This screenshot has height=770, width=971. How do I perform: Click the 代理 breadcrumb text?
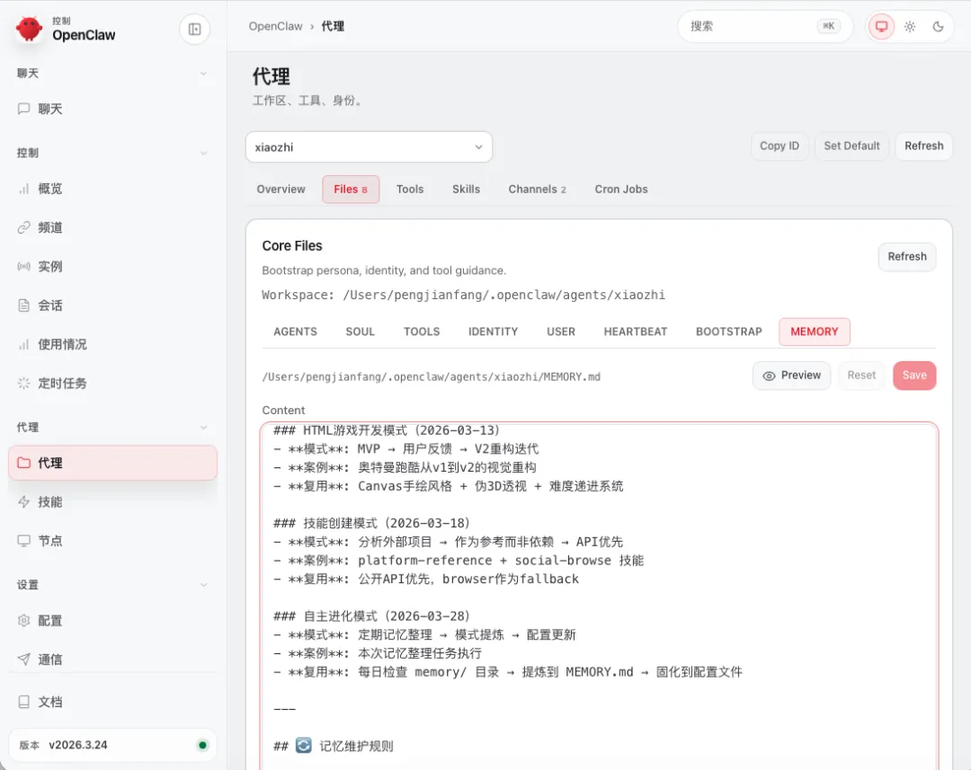pos(333,27)
